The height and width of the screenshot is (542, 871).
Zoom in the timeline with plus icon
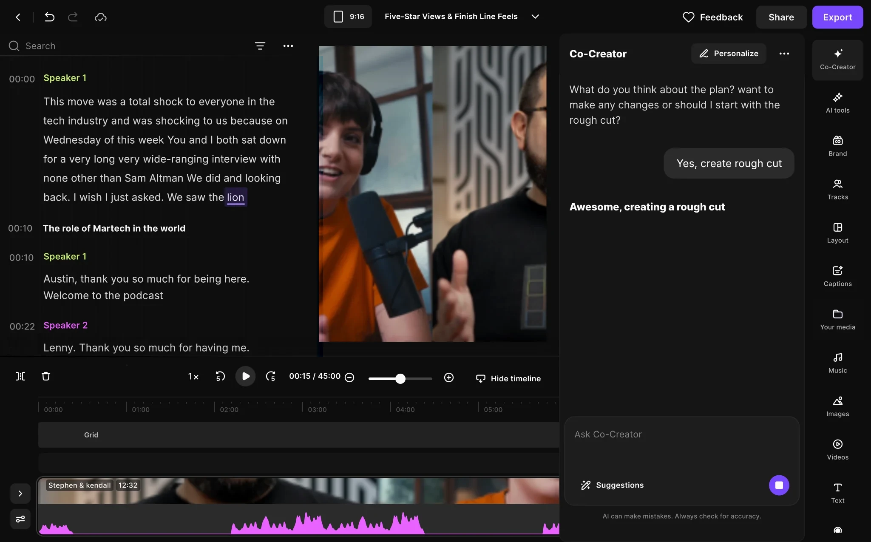449,377
